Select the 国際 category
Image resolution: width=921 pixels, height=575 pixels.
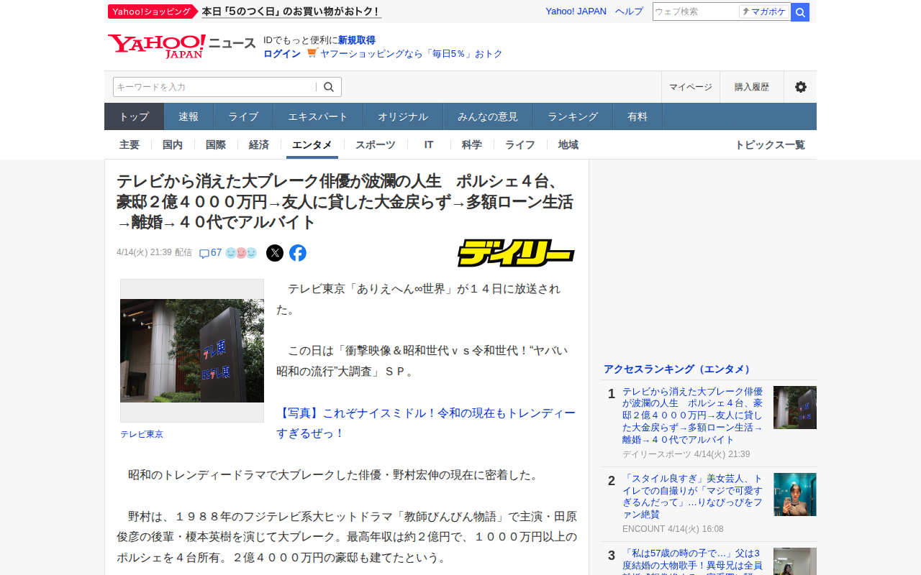tap(216, 144)
